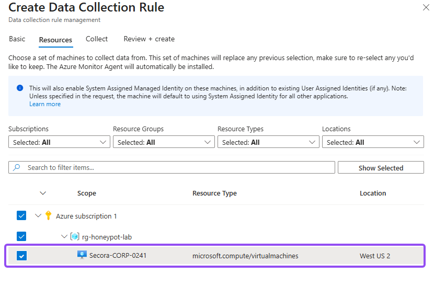This screenshot has width=434, height=286.
Task: Focus the Search to filter items field
Action: click(x=172, y=167)
